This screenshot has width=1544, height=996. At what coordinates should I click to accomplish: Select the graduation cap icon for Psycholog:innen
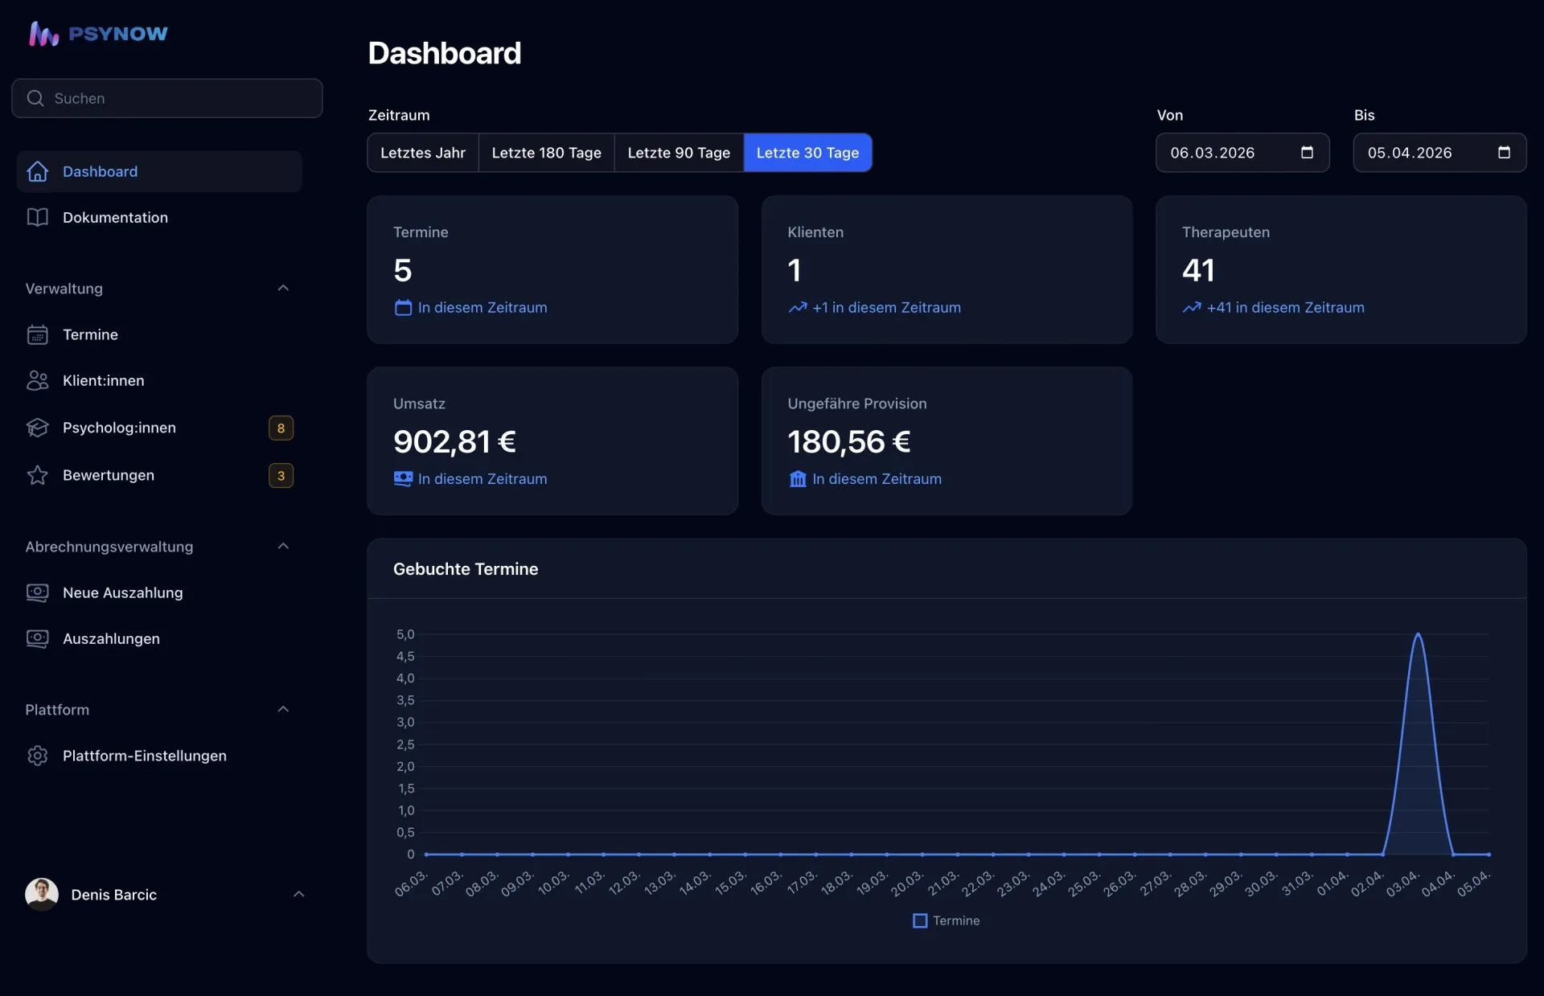(x=37, y=428)
